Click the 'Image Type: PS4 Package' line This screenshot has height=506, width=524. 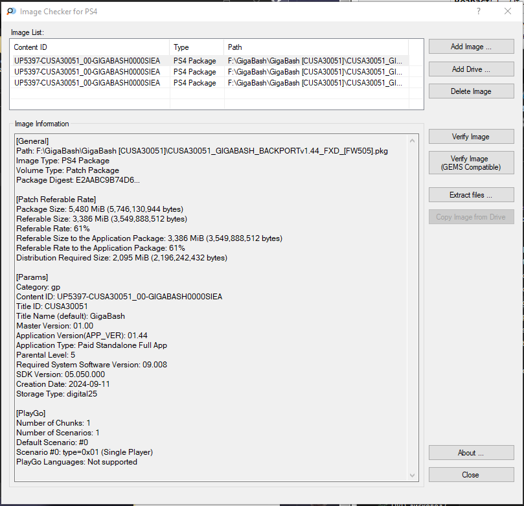pos(63,161)
